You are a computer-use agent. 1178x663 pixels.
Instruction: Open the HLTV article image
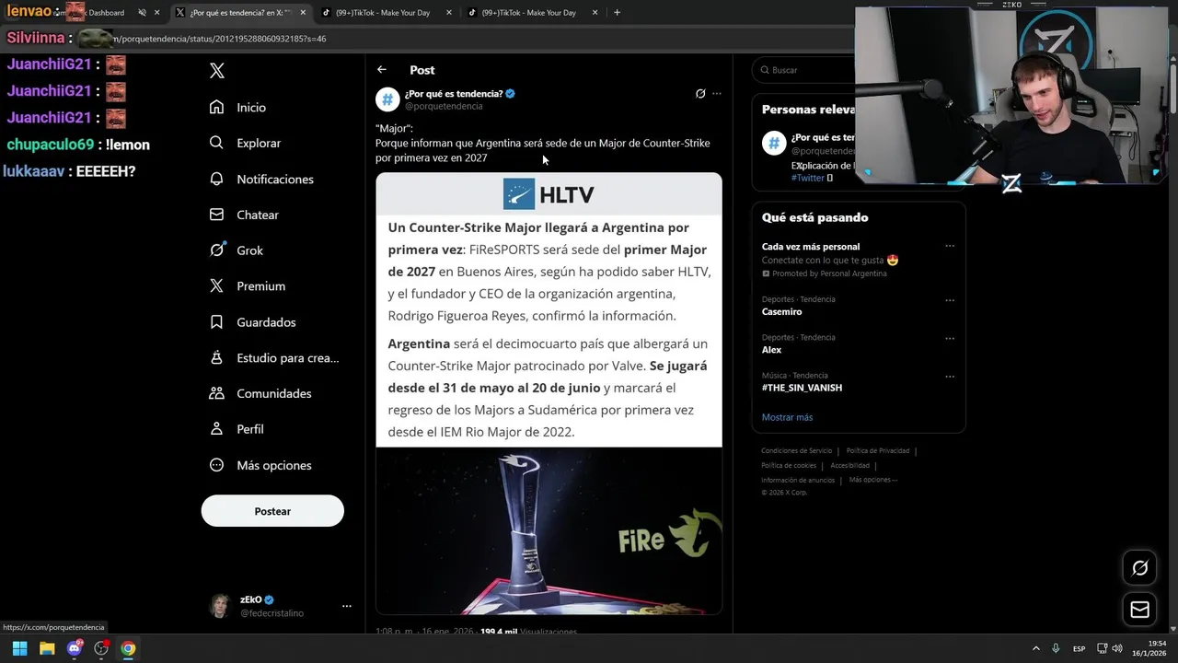pos(549,309)
